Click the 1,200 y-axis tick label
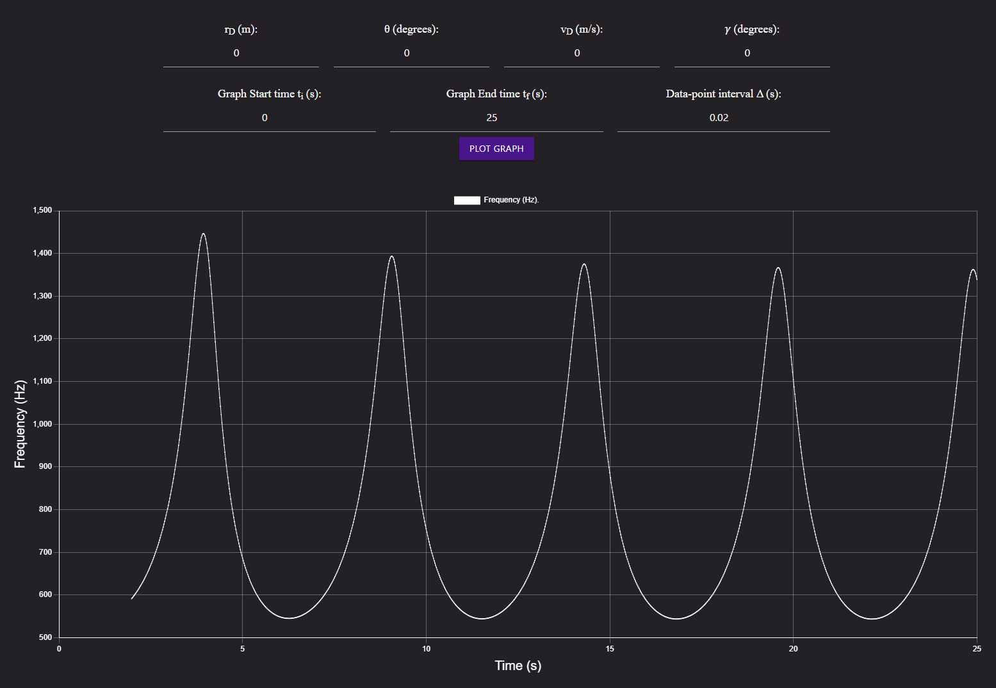The height and width of the screenshot is (688, 996). point(42,339)
